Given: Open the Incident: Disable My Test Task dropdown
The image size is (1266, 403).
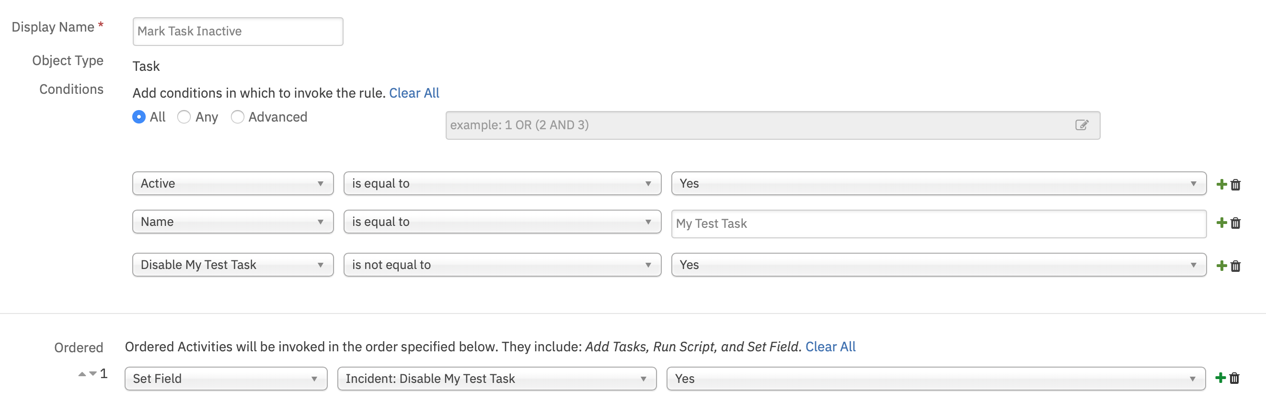Looking at the screenshot, I should tap(496, 379).
